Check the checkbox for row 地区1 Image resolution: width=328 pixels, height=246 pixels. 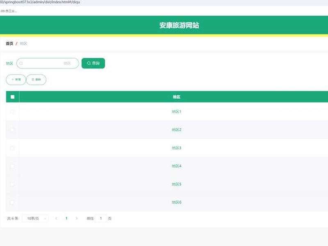(x=12, y=112)
